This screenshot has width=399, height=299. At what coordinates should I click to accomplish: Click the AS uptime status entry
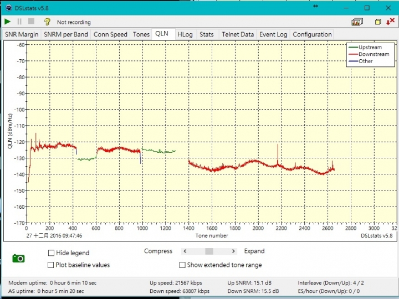pos(46,291)
